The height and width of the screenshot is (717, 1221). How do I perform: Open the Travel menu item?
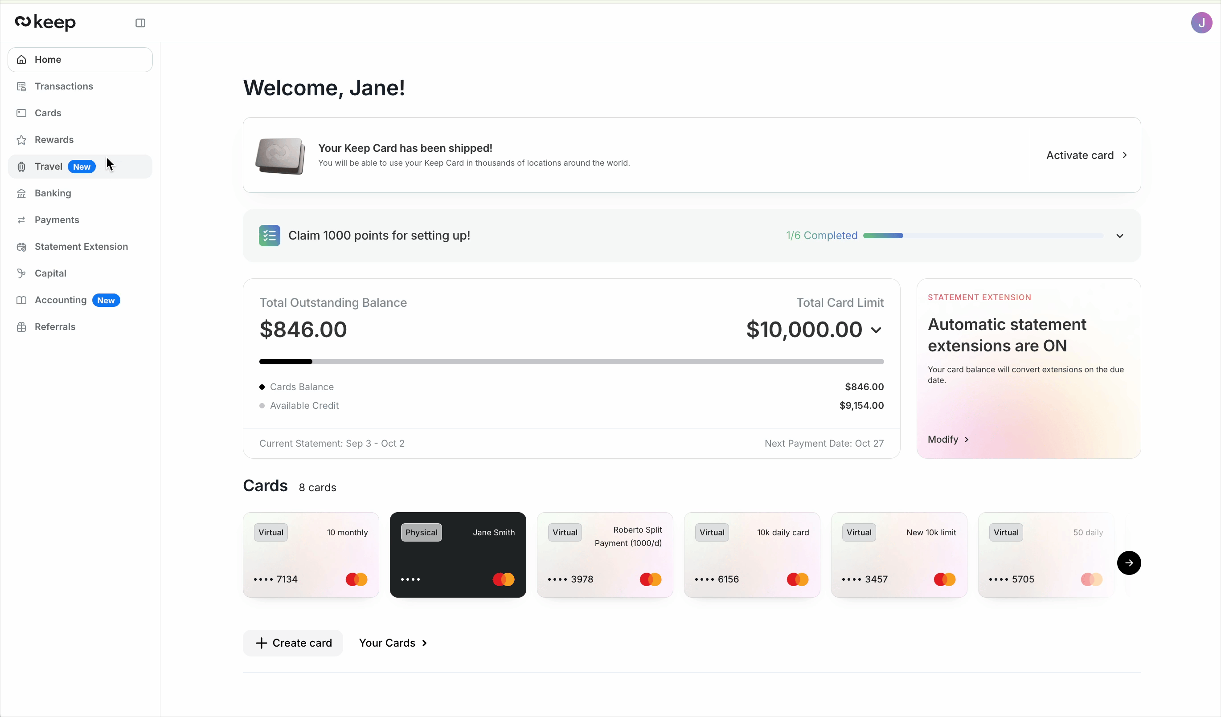click(x=49, y=167)
